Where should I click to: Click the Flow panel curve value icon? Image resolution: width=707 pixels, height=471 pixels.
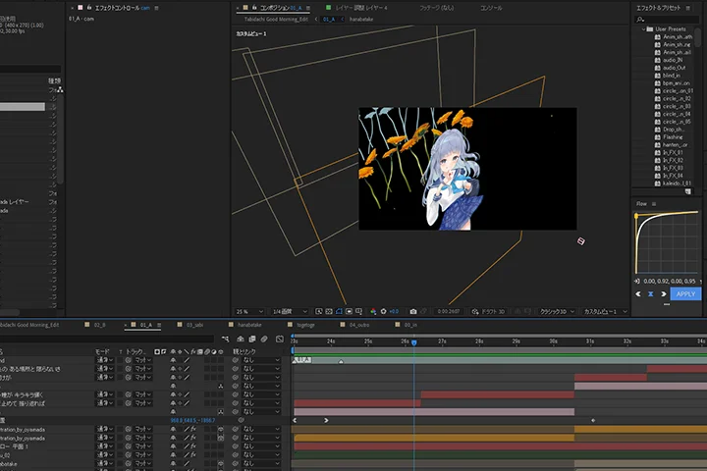637,282
